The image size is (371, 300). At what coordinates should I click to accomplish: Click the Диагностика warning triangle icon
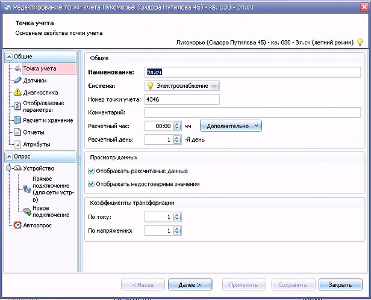click(x=17, y=92)
